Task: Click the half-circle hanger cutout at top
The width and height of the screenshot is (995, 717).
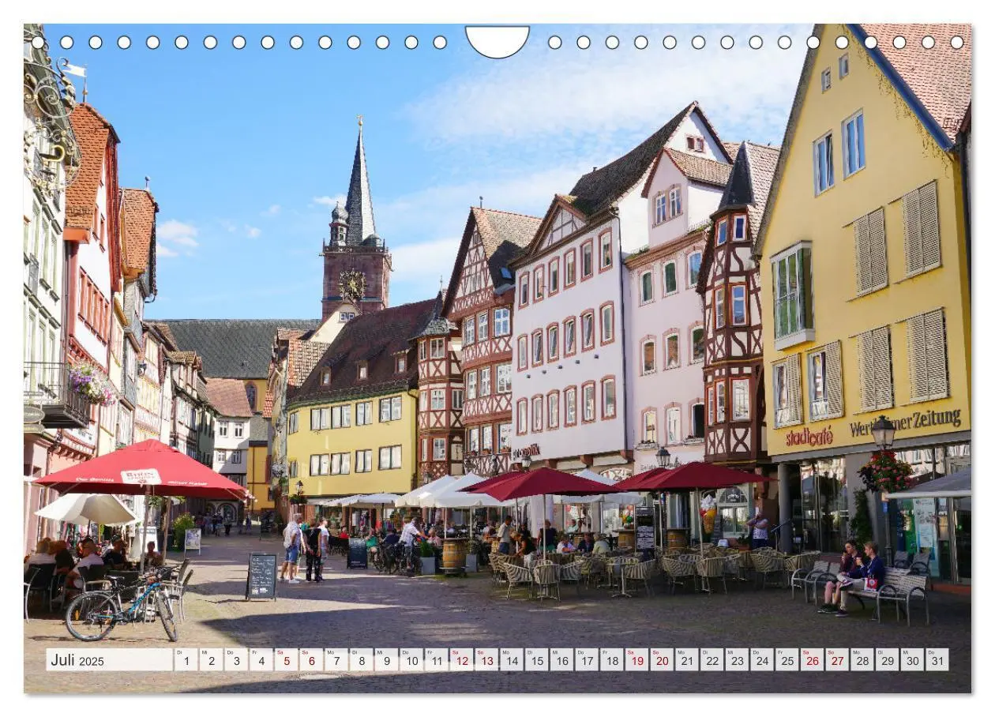Action: click(x=497, y=40)
